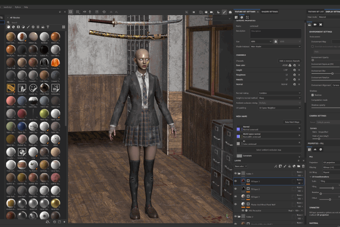The width and height of the screenshot is (340, 227).
Task: Select the text fonts filter icon in assets
Action: point(48,27)
